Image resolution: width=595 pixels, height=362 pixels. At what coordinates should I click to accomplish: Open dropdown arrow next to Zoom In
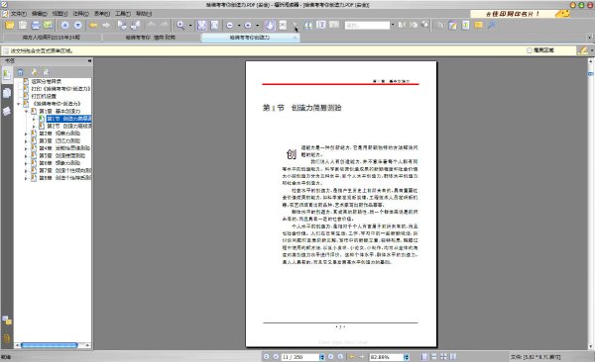(257, 26)
